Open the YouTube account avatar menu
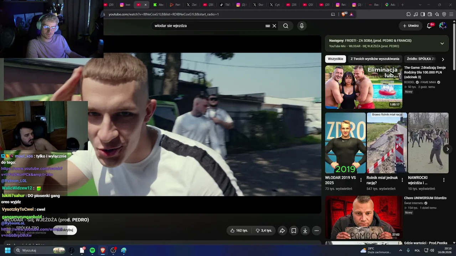The image size is (456, 256). pyautogui.click(x=443, y=26)
